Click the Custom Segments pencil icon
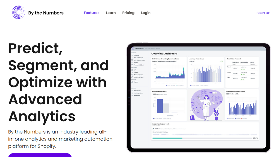Image resolution: width=279 pixels, height=157 pixels. click(x=132, y=77)
